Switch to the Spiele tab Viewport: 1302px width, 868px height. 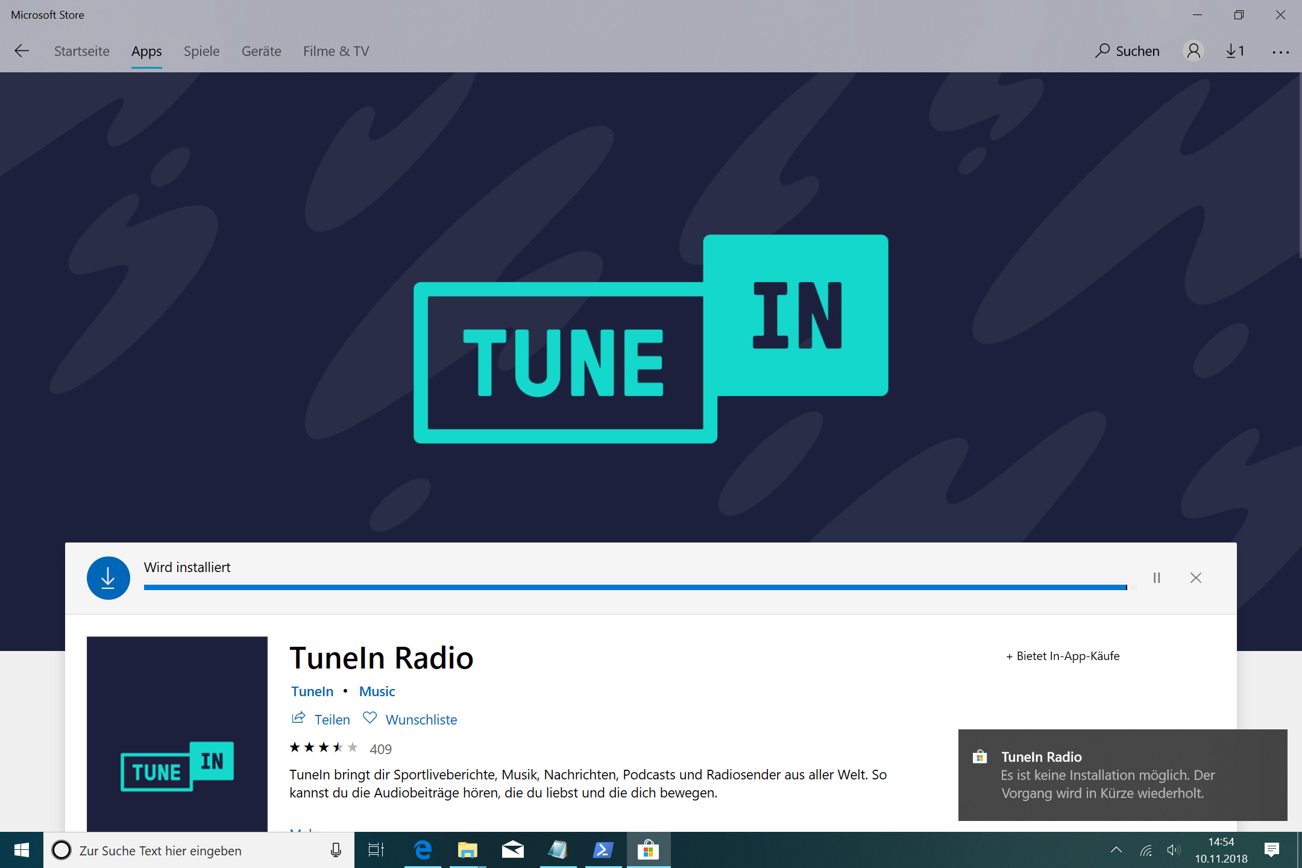(x=201, y=51)
